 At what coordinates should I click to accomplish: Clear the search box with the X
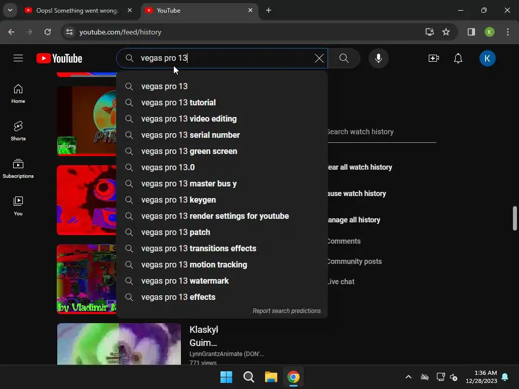pyautogui.click(x=319, y=58)
